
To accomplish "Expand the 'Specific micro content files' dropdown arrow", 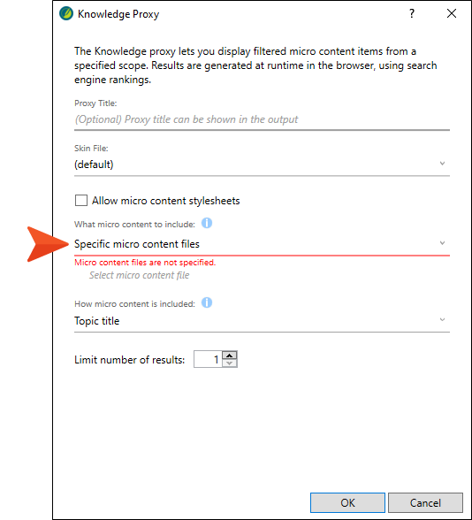I will (442, 243).
